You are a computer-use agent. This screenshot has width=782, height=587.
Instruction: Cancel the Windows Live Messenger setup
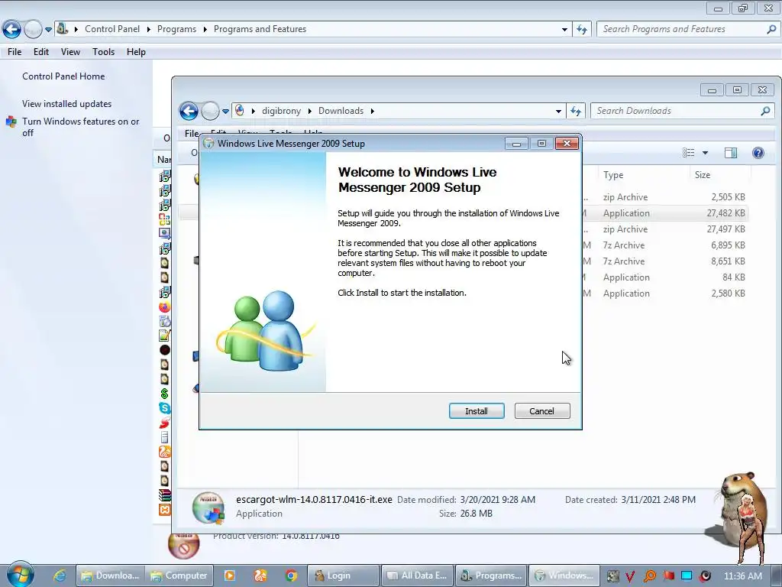click(542, 410)
